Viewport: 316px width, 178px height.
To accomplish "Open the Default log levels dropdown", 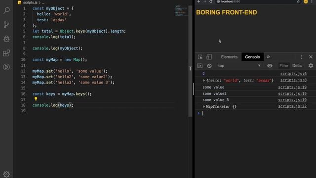I will click(297, 66).
